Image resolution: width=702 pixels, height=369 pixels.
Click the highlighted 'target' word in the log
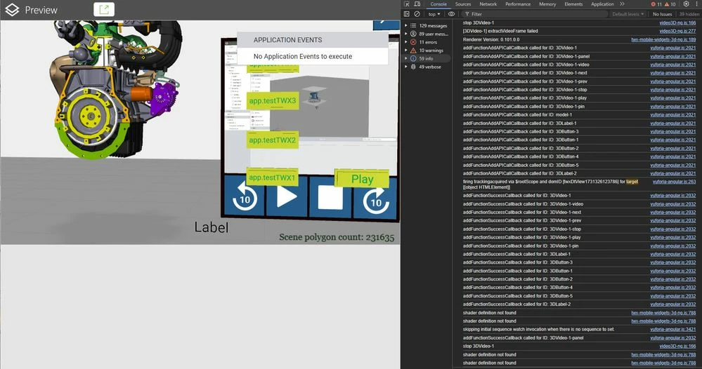click(632, 182)
